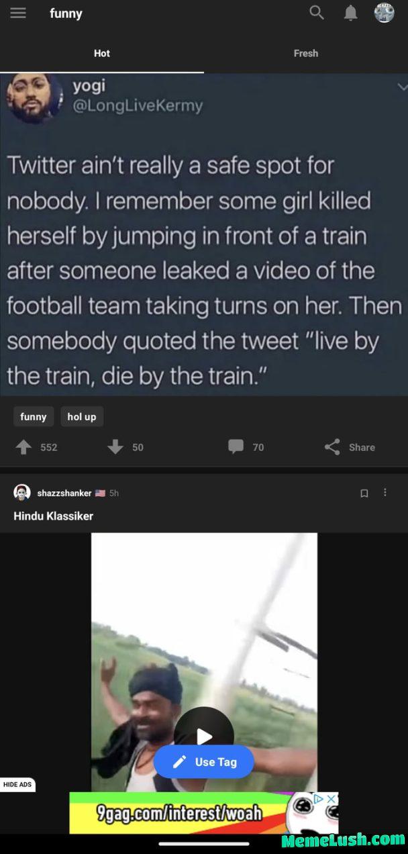Open the hamburger navigation menu
Image resolution: width=408 pixels, height=854 pixels.
click(18, 12)
